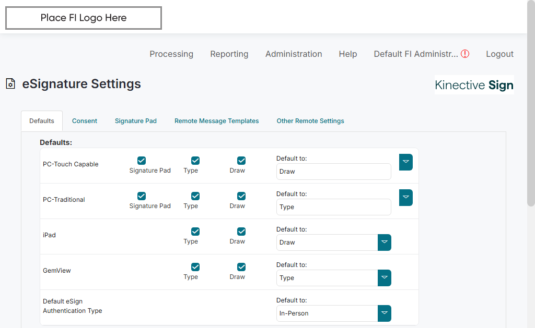Open the Administration menu
Image resolution: width=535 pixels, height=328 pixels.
[x=294, y=54]
